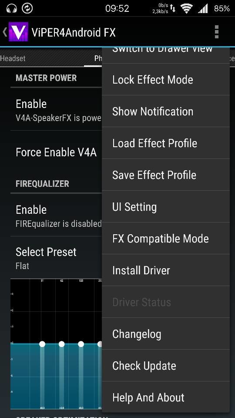The width and height of the screenshot is (235, 418).
Task: Tap the sync circle icon in status bar
Action: [x=27, y=8]
